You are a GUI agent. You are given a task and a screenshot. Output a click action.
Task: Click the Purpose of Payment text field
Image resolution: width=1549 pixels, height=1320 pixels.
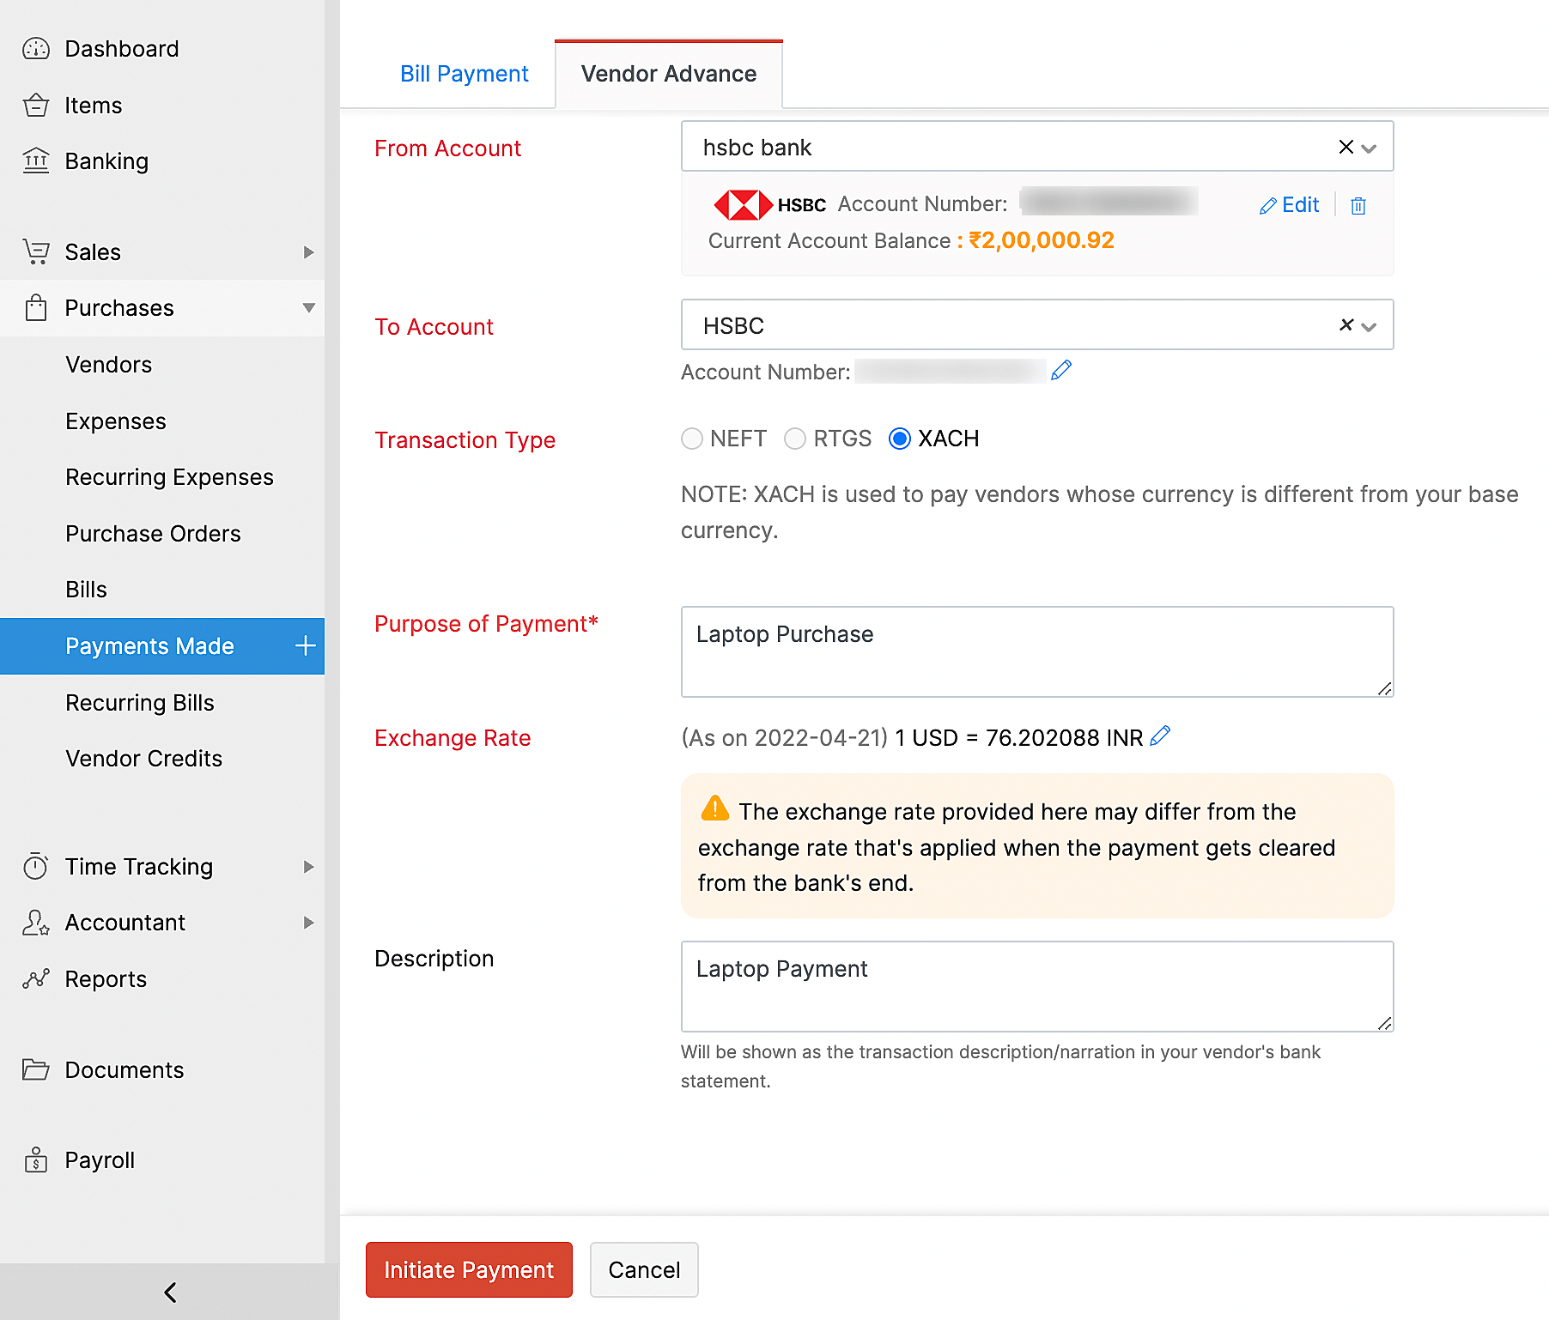pyautogui.click(x=1036, y=651)
